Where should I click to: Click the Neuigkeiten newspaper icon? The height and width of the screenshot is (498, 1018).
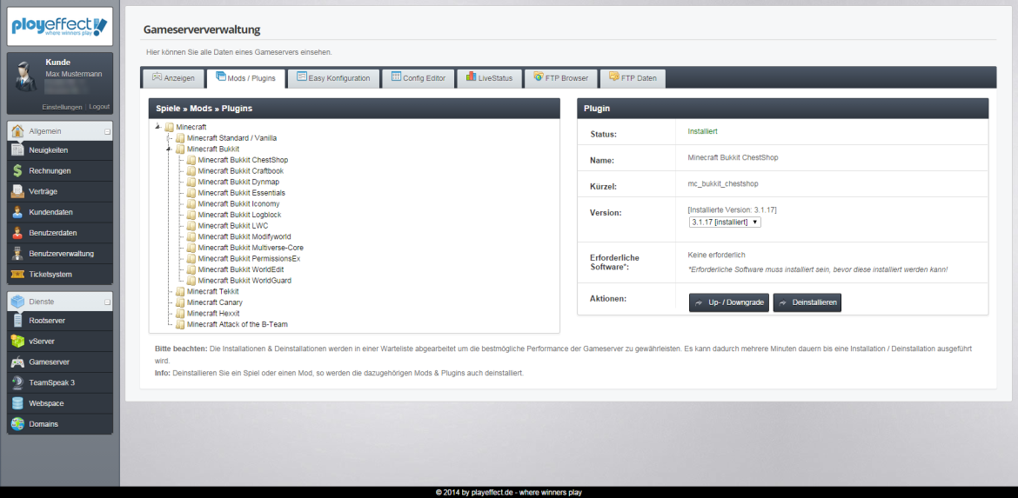pos(17,149)
